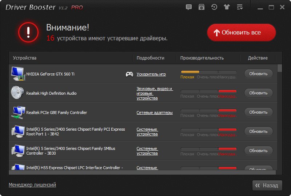Click the device list vertical scrollbar thumb
Viewport: 291px width, 196px height.
point(280,68)
